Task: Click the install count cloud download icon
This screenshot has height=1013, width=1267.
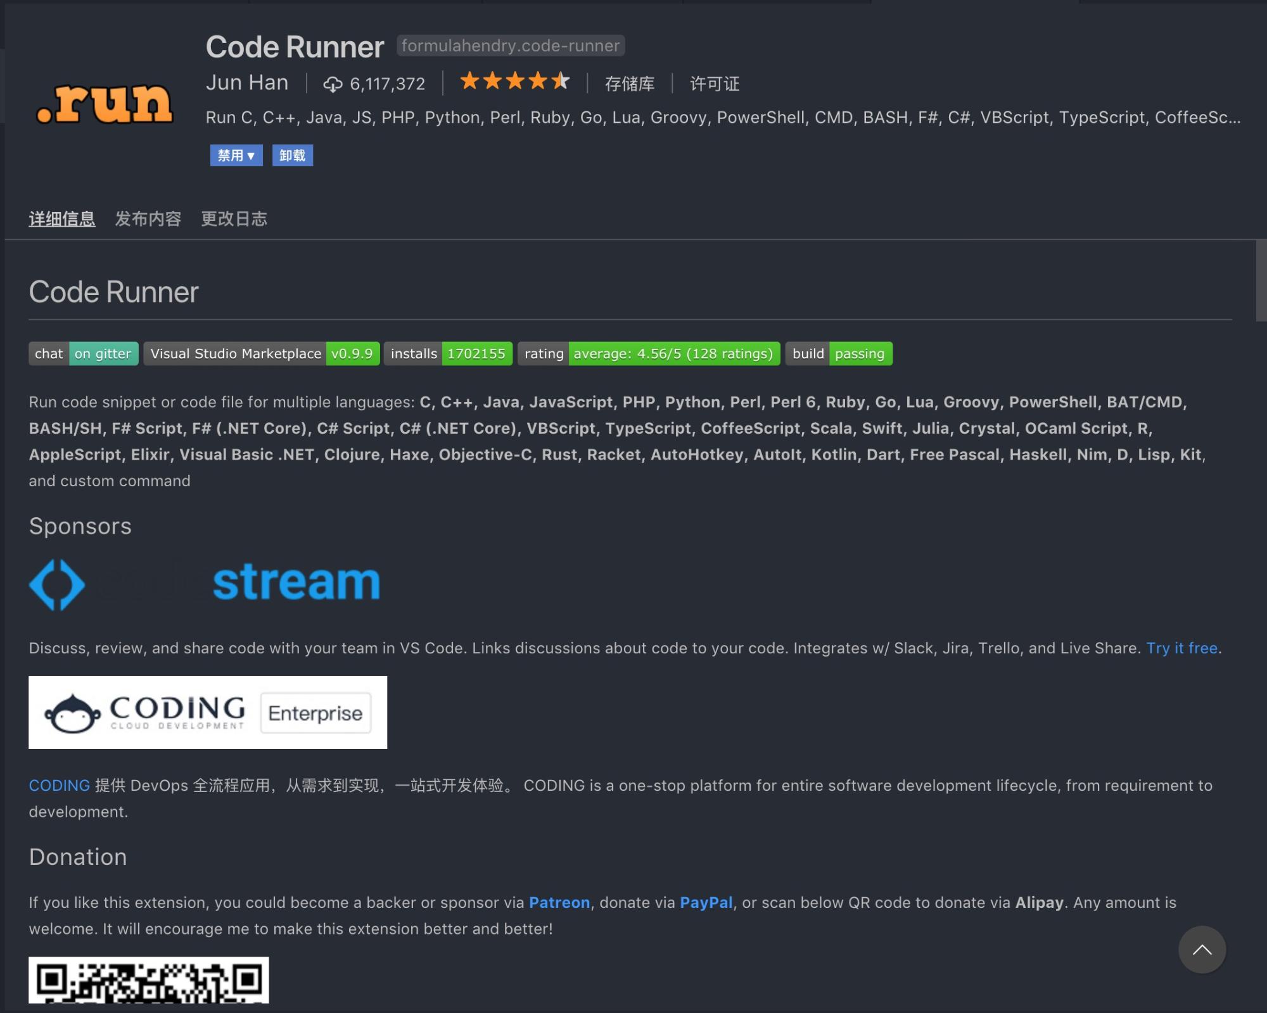Action: click(x=333, y=84)
